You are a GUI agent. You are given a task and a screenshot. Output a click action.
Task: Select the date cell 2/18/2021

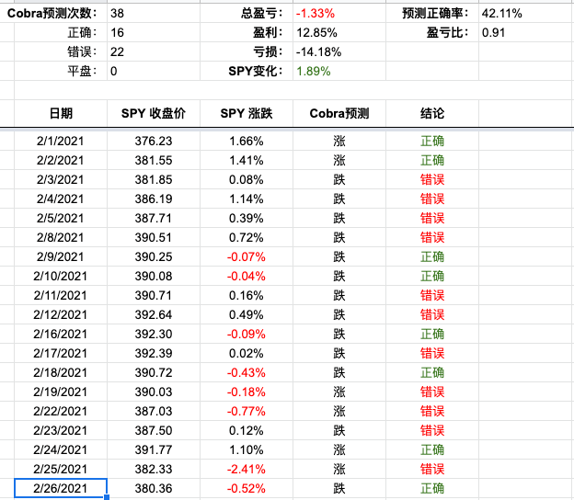tap(61, 373)
